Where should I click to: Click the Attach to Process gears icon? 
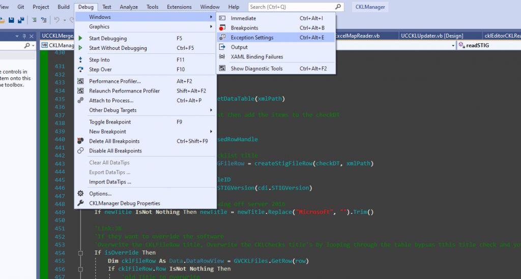click(x=80, y=100)
